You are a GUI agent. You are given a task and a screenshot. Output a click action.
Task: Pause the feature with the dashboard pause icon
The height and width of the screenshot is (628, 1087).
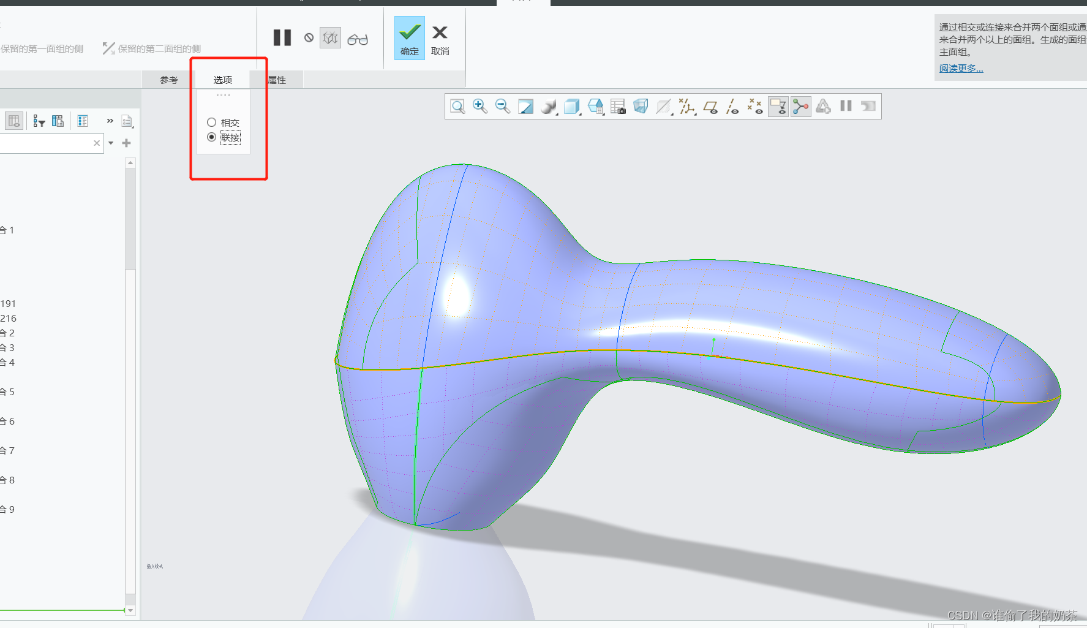pos(282,38)
